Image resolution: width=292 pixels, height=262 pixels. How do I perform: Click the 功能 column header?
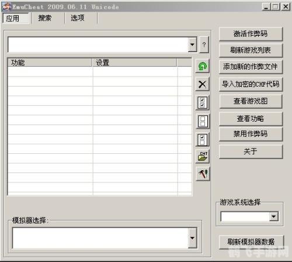tap(50, 63)
